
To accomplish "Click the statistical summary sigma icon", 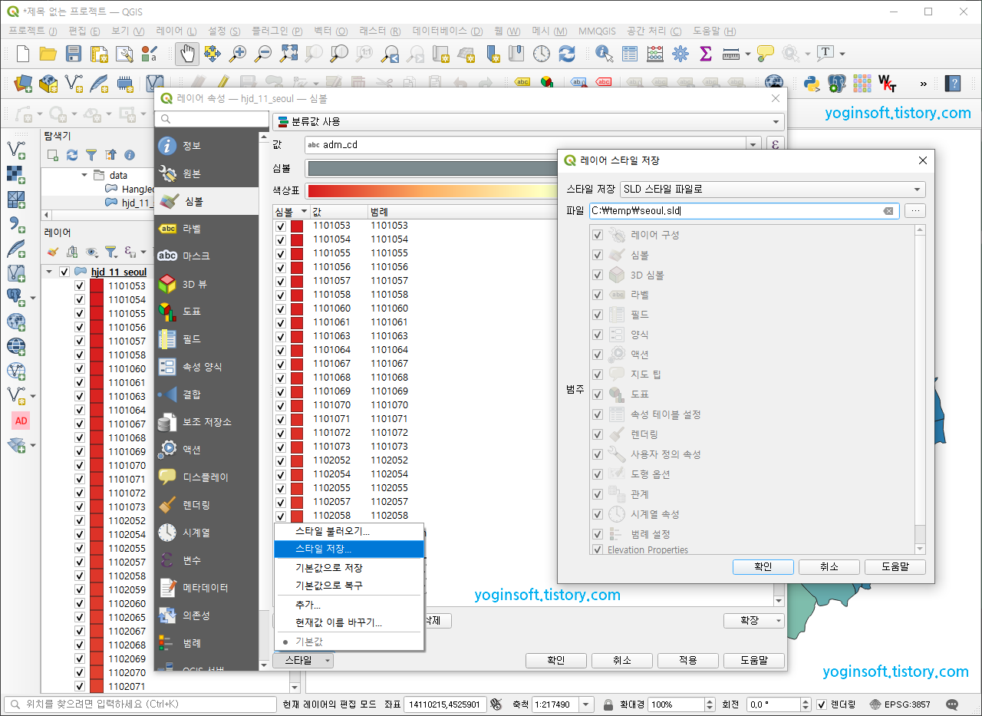I will (706, 54).
